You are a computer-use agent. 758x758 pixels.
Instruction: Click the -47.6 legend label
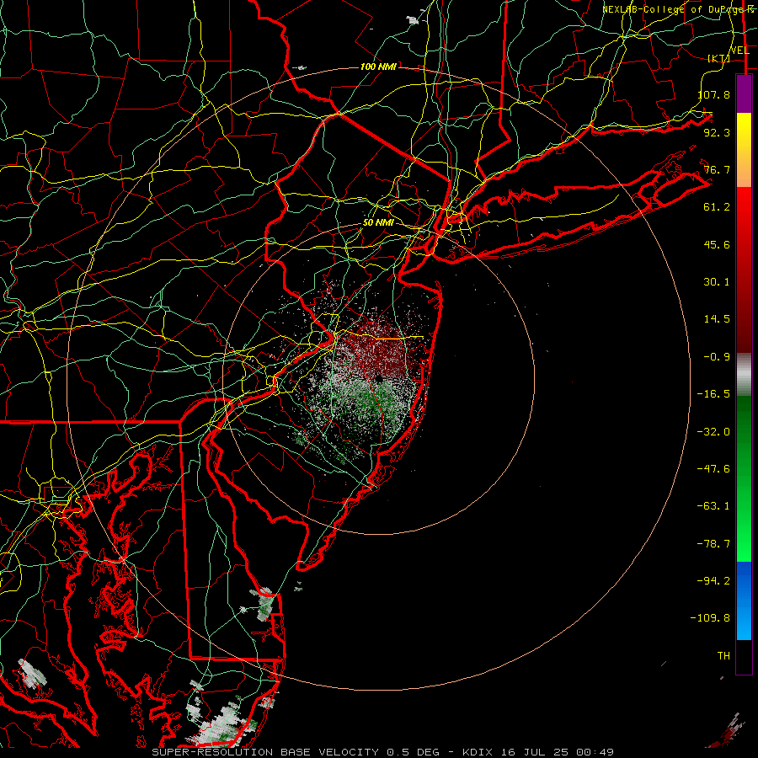click(x=713, y=469)
